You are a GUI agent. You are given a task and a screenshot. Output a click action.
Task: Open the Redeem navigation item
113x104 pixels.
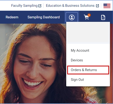12,17
